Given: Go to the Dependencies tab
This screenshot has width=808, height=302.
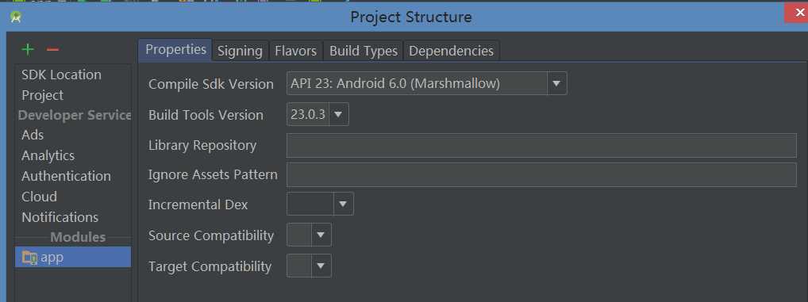Looking at the screenshot, I should coord(452,51).
